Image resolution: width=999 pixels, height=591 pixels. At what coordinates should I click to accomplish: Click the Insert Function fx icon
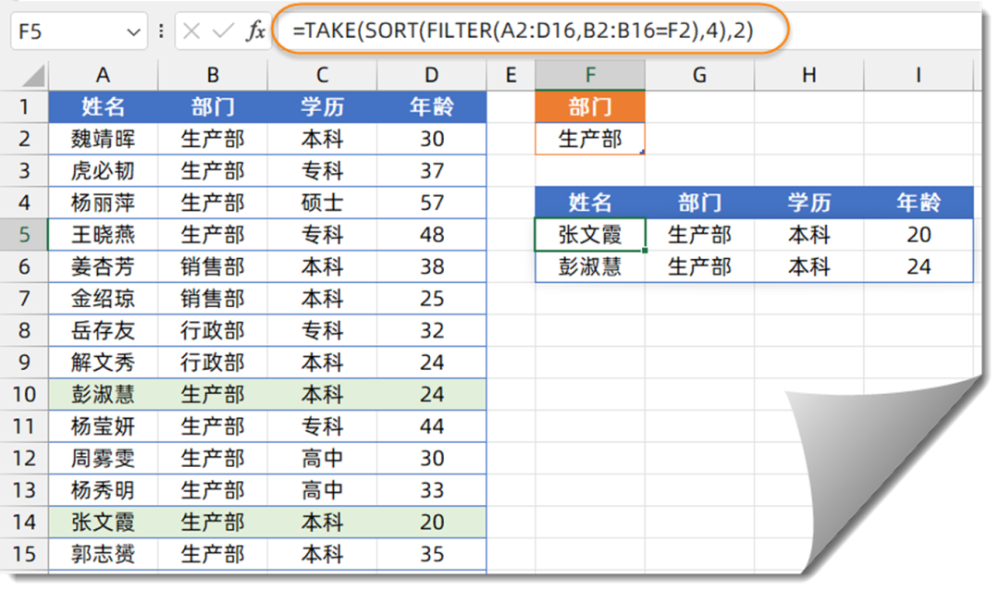[x=255, y=32]
